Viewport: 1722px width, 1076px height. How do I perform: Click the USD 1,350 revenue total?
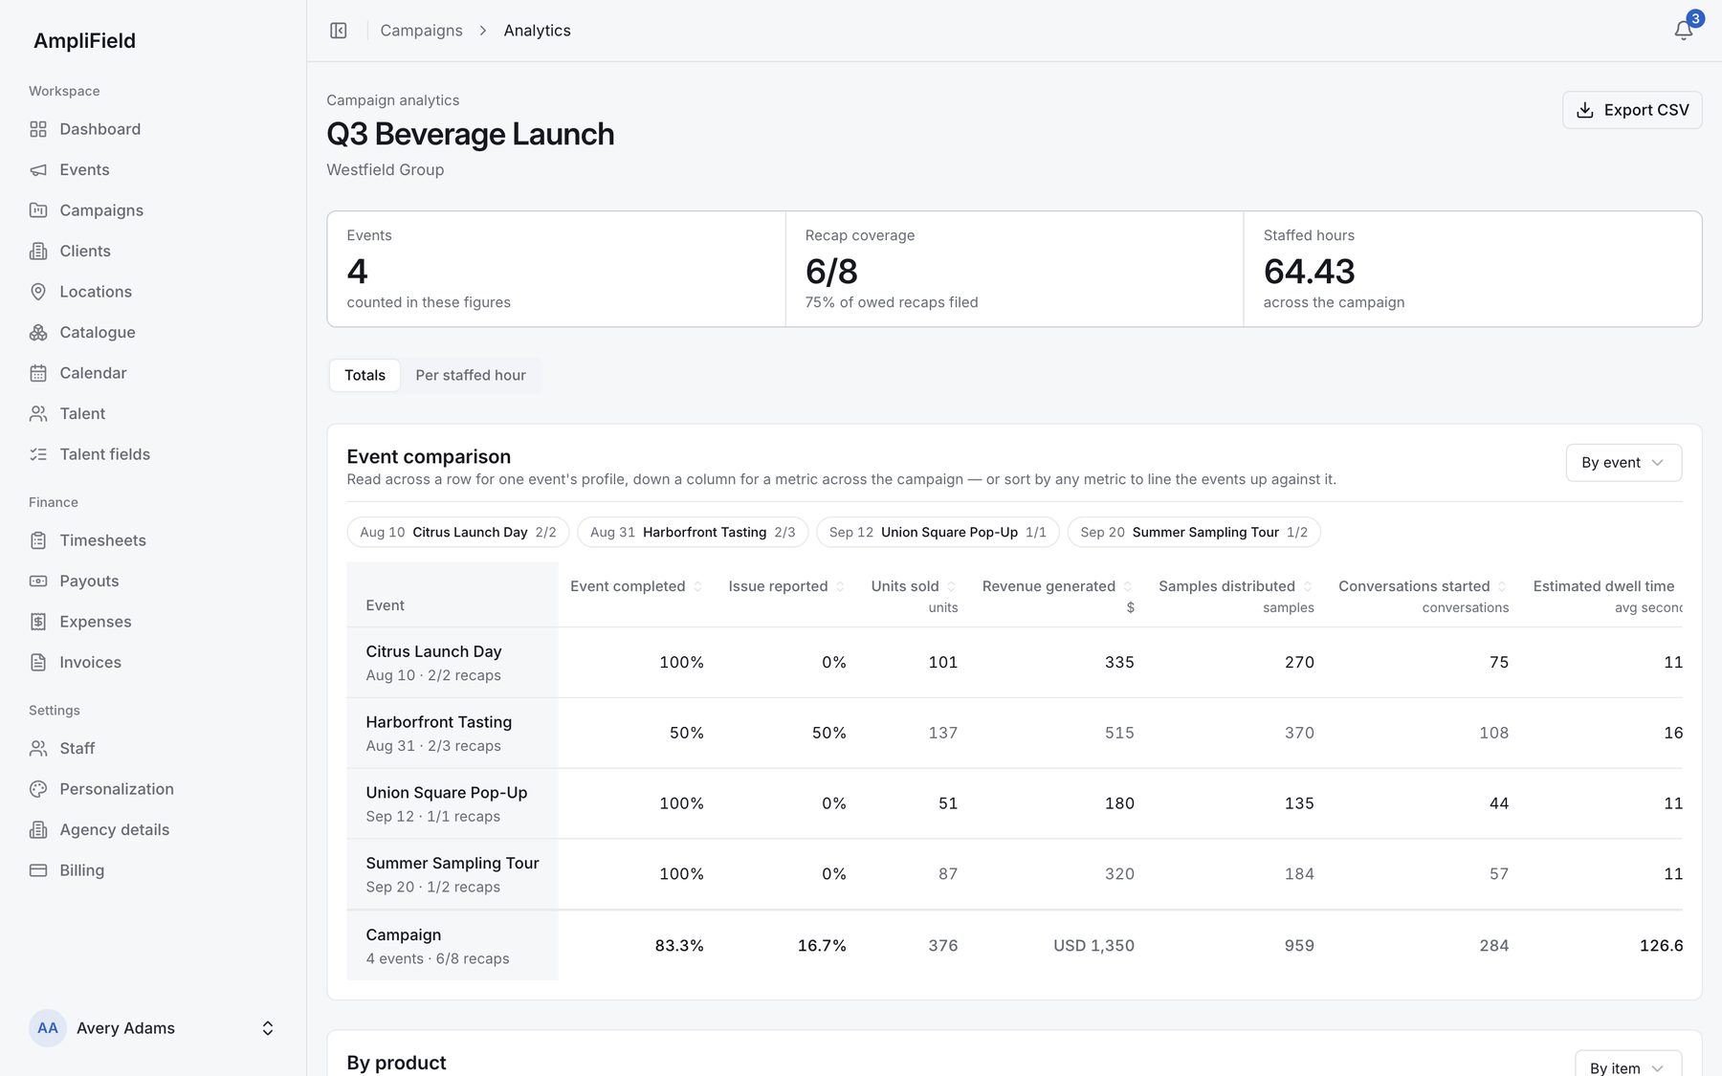[1093, 946]
